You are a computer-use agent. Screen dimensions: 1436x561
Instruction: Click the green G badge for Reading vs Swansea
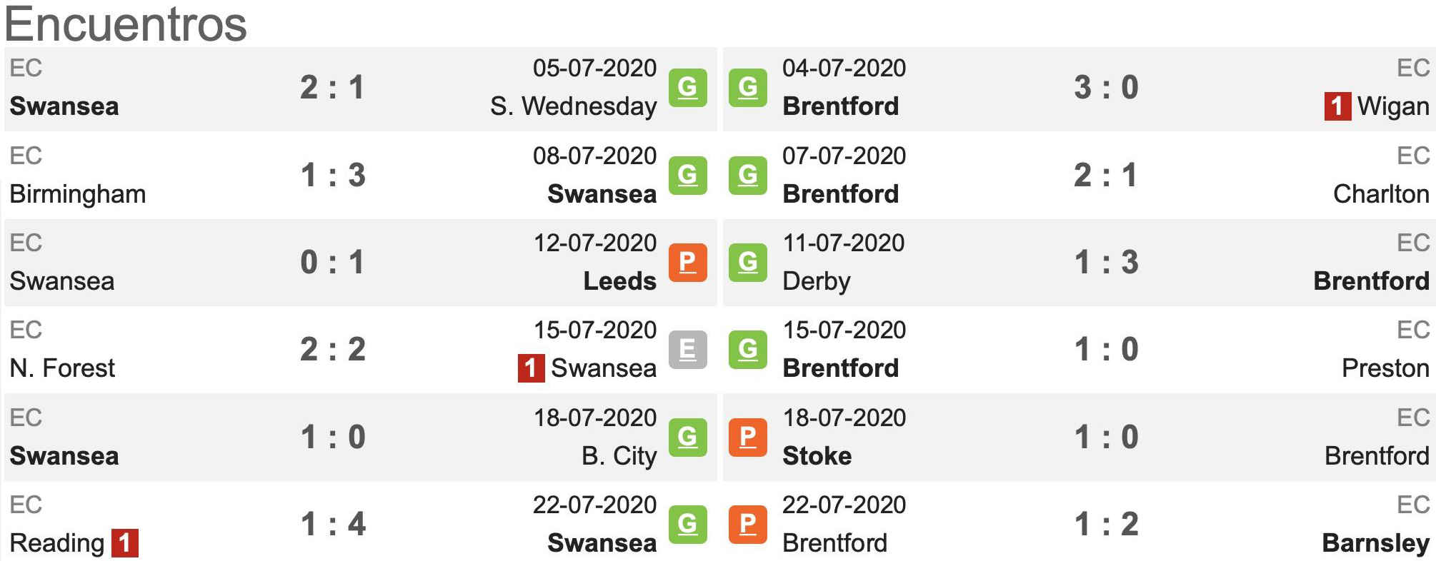click(687, 525)
